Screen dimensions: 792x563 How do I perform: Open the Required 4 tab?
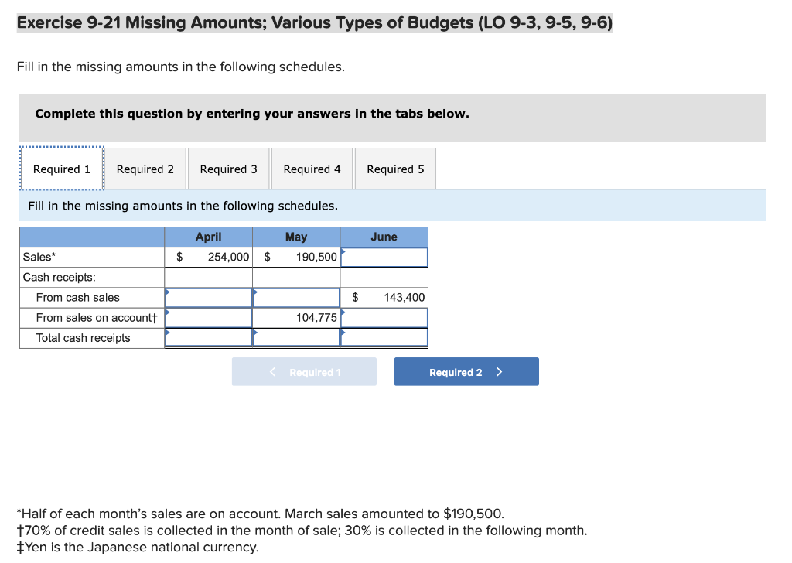click(312, 168)
